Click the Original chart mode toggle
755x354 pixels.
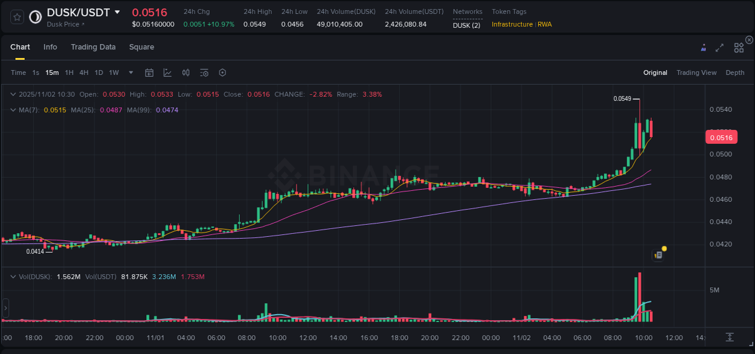click(655, 72)
